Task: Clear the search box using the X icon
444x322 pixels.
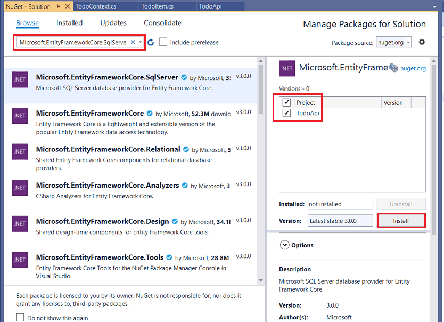Action: pyautogui.click(x=133, y=41)
